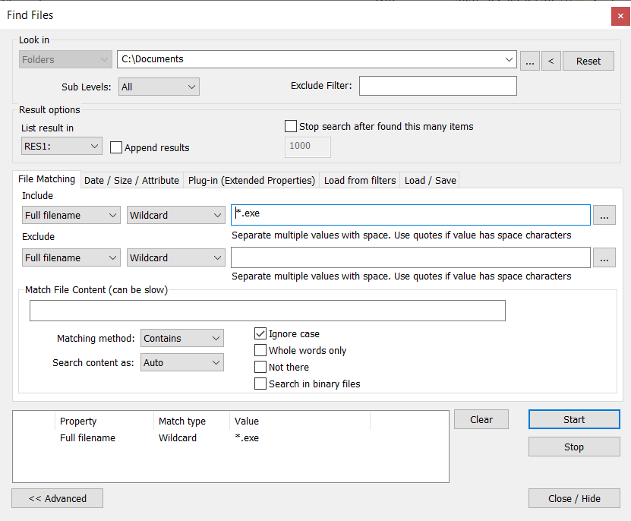The image size is (631, 521).
Task: Uncheck the Ignore case option
Action: pyautogui.click(x=260, y=334)
